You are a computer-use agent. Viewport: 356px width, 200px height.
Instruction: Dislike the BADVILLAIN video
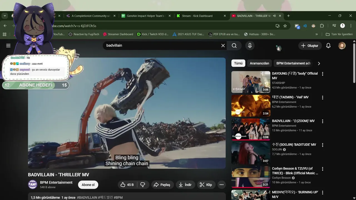143,185
